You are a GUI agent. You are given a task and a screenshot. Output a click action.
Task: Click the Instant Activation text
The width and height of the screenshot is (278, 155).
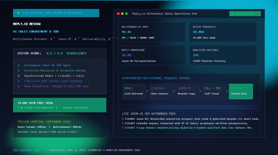coord(76,108)
